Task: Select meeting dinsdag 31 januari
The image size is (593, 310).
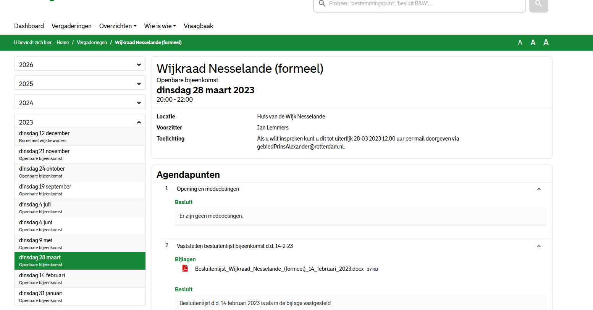Action: coord(80,297)
